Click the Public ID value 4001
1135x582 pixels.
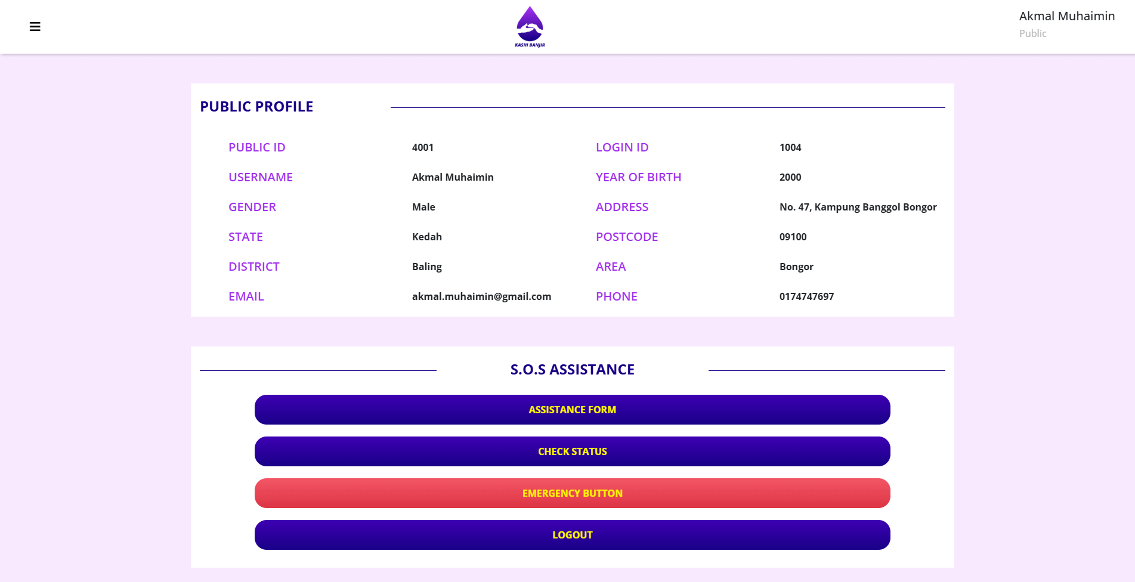(423, 147)
